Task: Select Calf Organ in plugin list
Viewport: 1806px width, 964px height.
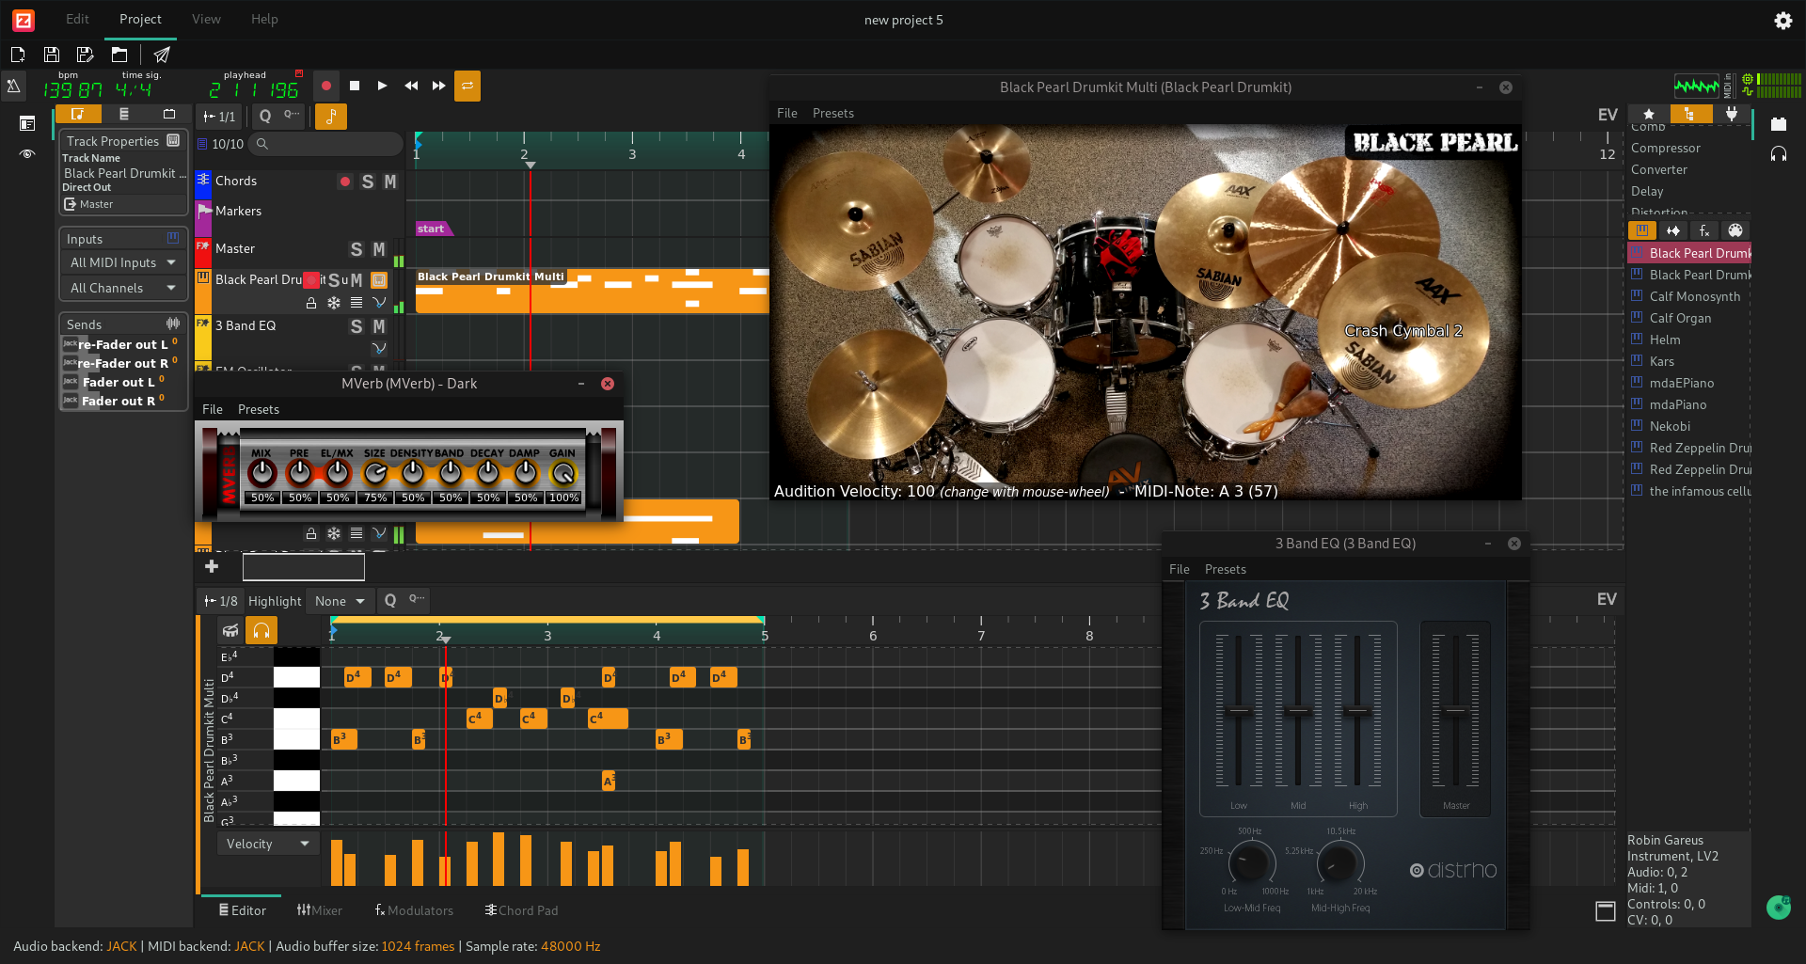Action: [x=1680, y=318]
